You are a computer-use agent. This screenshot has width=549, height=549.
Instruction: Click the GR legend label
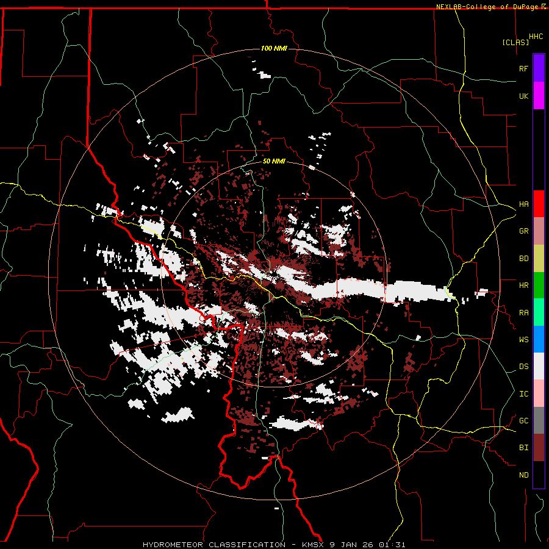point(523,231)
